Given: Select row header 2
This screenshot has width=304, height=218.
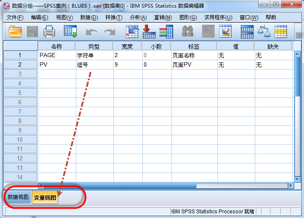Looking at the screenshot, I should [20, 64].
